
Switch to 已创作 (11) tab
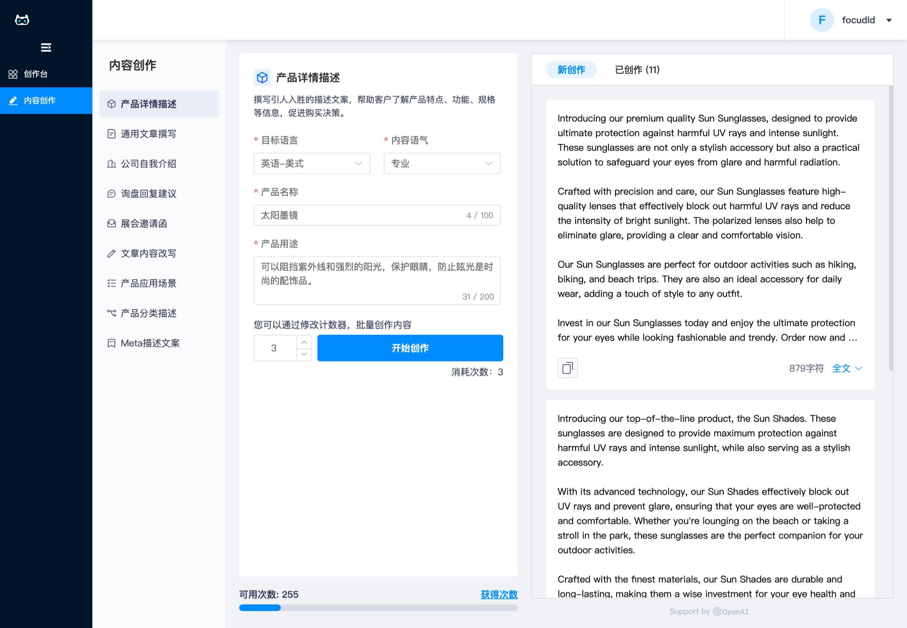click(x=637, y=69)
